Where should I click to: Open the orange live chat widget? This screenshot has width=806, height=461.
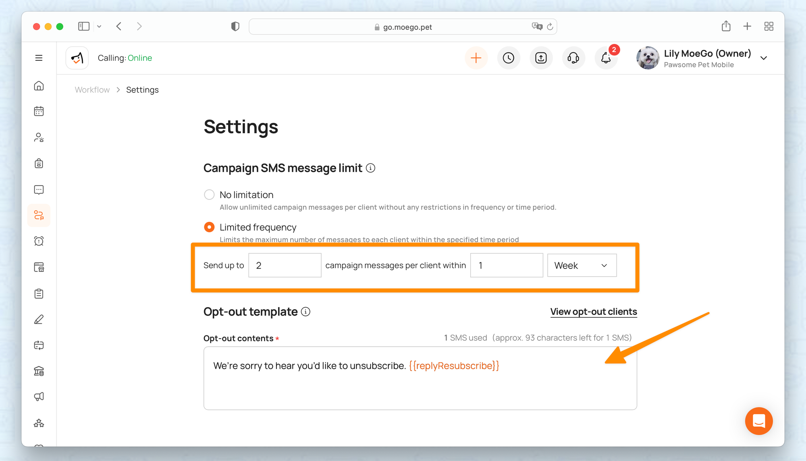758,421
